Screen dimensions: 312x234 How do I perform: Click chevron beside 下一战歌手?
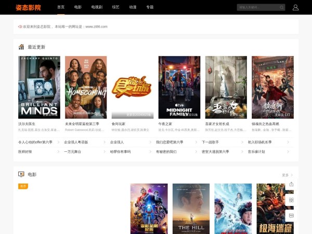242,142
